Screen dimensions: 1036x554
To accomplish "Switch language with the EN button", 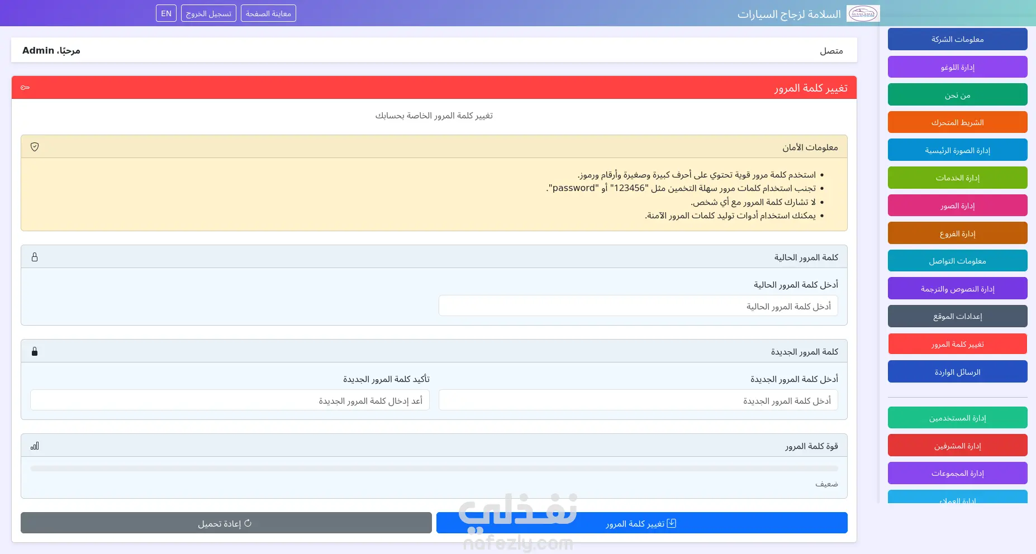I will click(166, 13).
